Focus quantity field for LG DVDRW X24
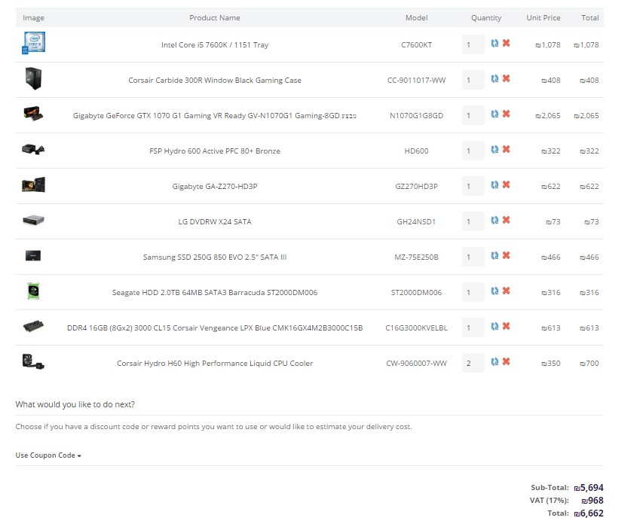 pos(473,221)
